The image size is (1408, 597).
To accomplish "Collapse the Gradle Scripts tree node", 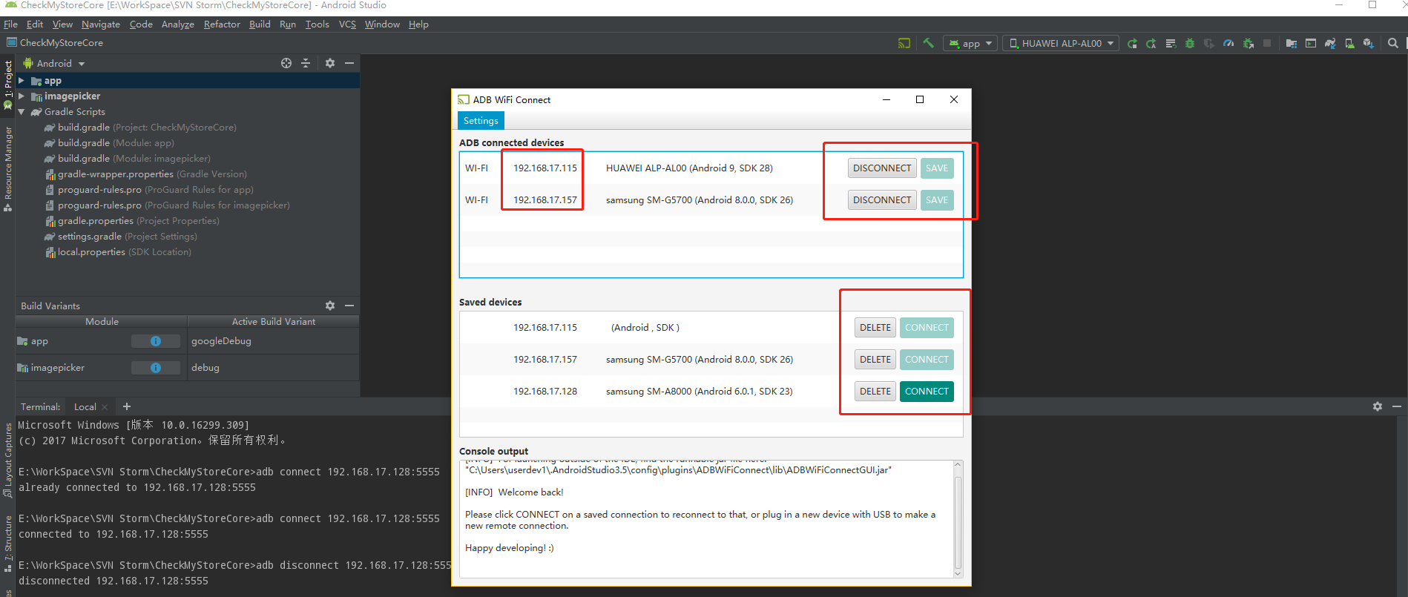I will pyautogui.click(x=22, y=112).
